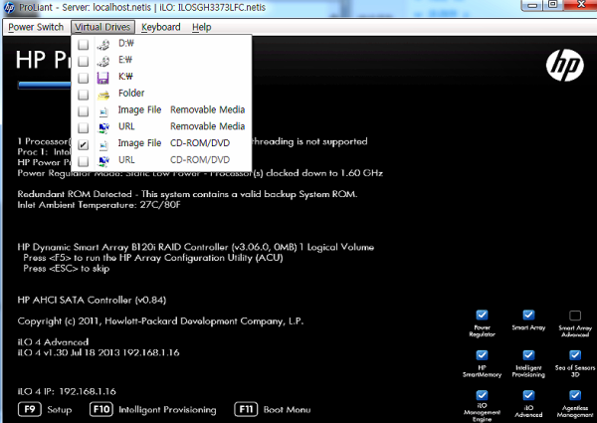This screenshot has width=597, height=423.
Task: Click the HP logo on the boot screen
Action: coord(564,65)
